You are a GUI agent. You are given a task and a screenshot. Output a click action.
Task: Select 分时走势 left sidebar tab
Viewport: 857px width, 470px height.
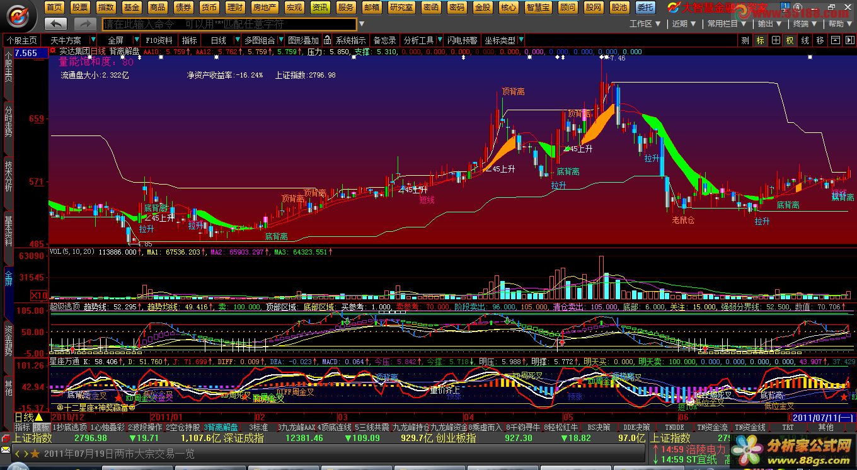pyautogui.click(x=8, y=128)
